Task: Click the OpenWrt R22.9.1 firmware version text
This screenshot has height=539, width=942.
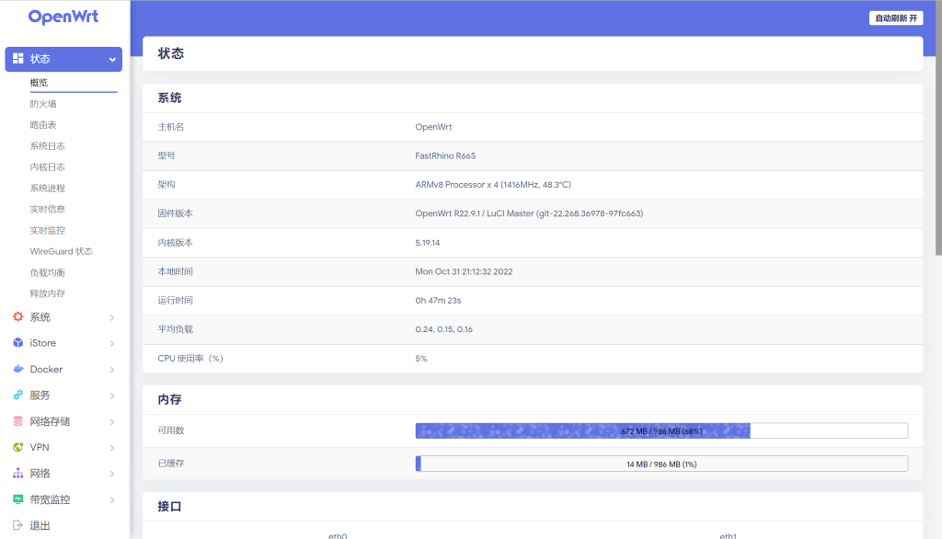Action: click(x=529, y=213)
